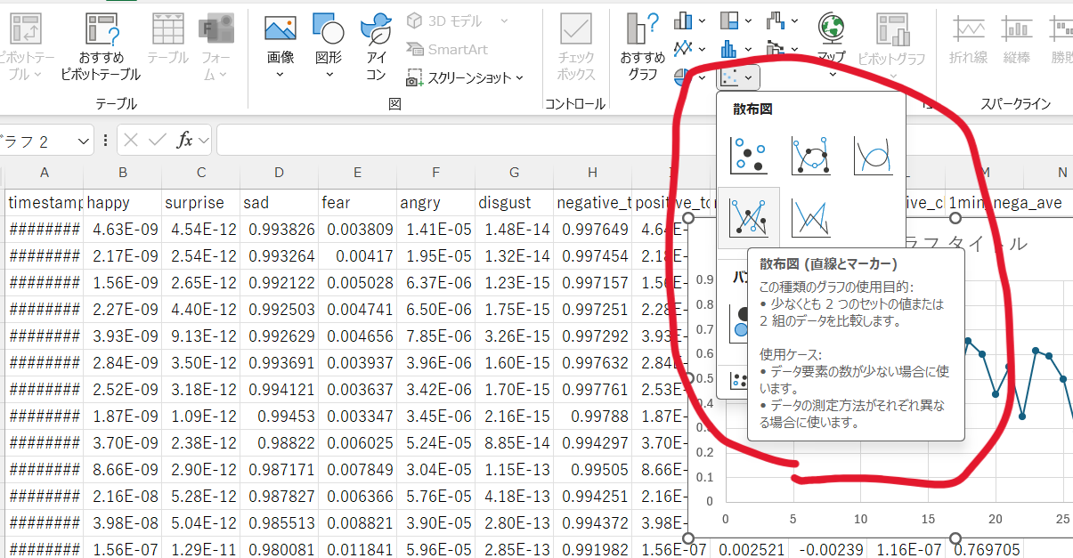Expand the pie chart dropdown arrow
Image resolution: width=1073 pixels, height=558 pixels.
click(702, 77)
